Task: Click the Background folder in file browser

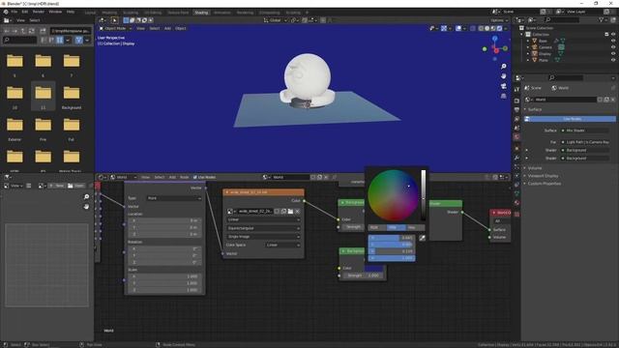Action: click(72, 97)
